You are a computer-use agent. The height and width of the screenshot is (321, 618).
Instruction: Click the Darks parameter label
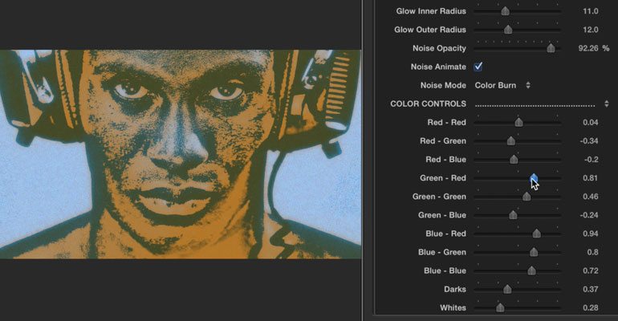pyautogui.click(x=455, y=289)
